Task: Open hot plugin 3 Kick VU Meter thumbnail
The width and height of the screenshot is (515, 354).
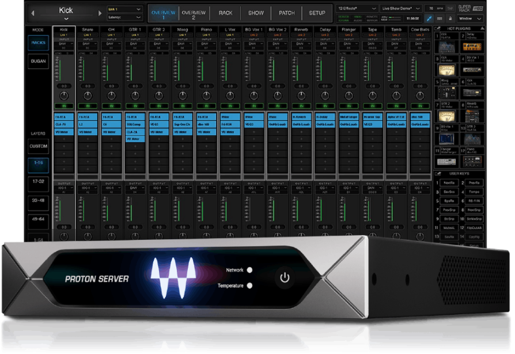Action: pos(446,70)
